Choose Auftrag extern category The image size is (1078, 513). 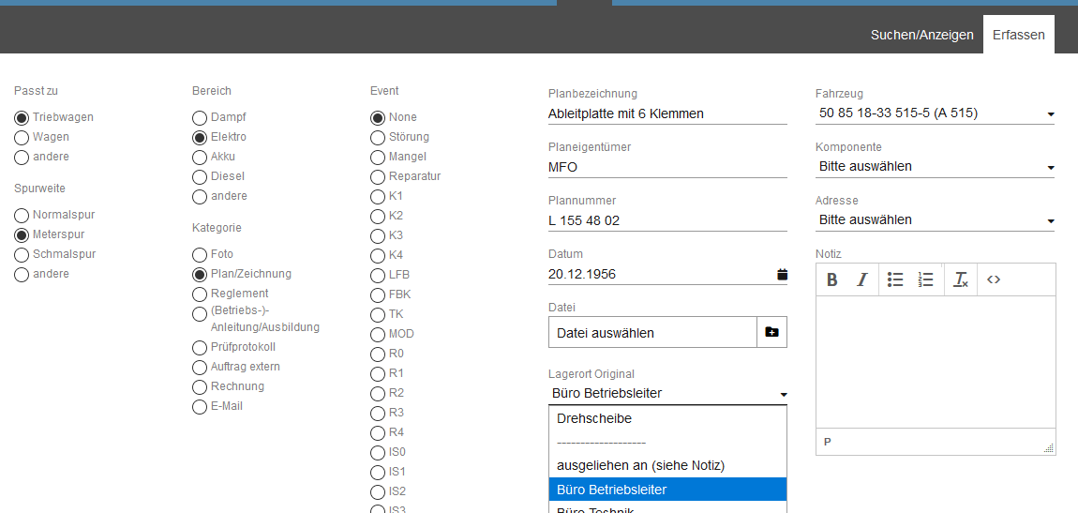[200, 368]
